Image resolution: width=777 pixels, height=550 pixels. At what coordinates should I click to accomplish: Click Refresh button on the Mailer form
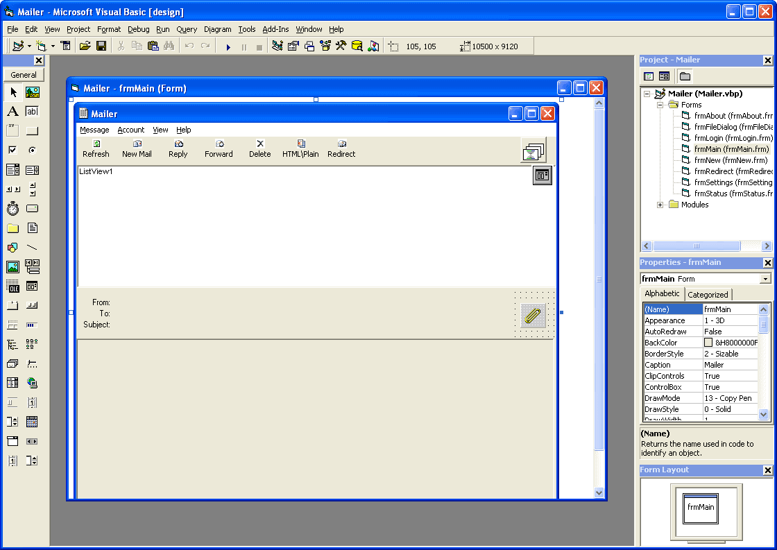click(96, 148)
